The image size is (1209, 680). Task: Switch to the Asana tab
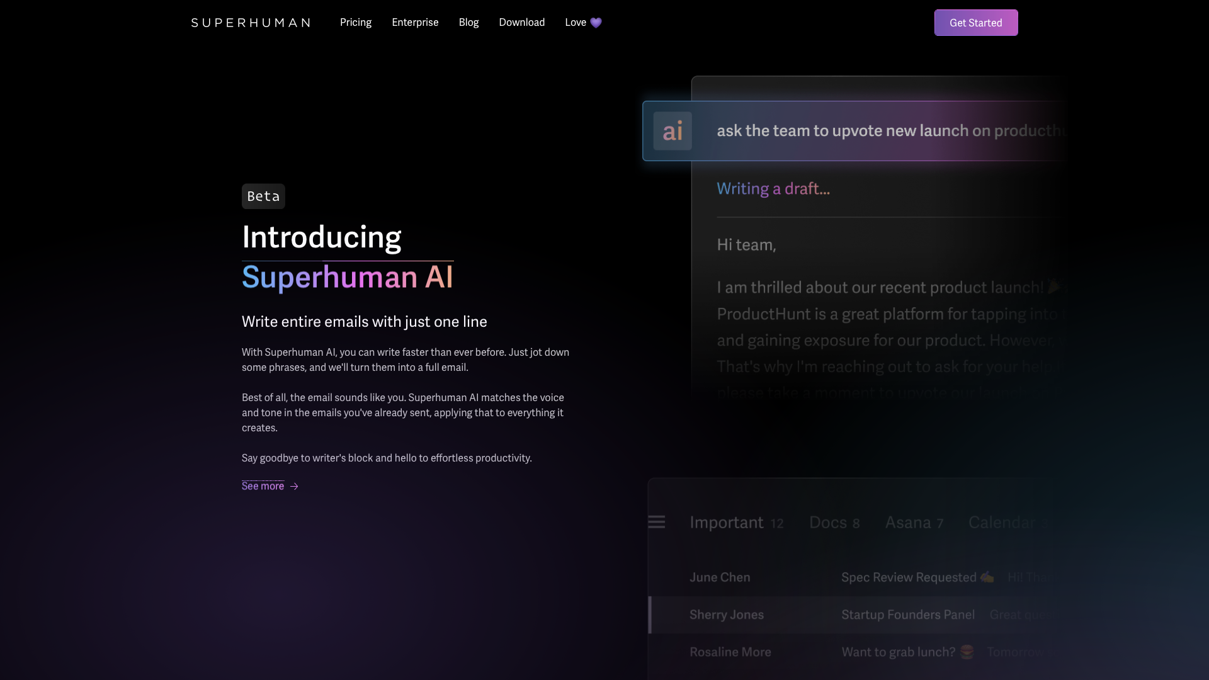[914, 523]
